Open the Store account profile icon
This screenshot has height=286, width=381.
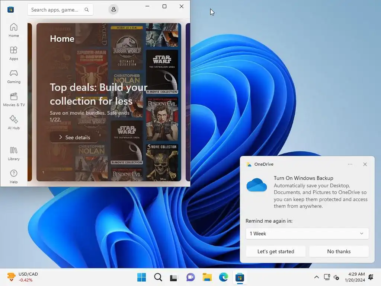(x=113, y=9)
